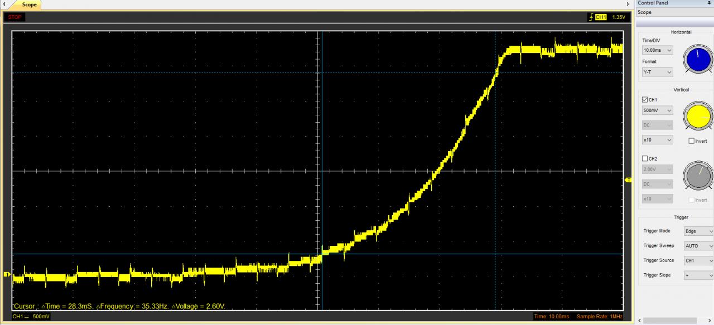The width and height of the screenshot is (714, 325).
Task: Click the CH1 trigger source badge at top
Action: point(601,17)
